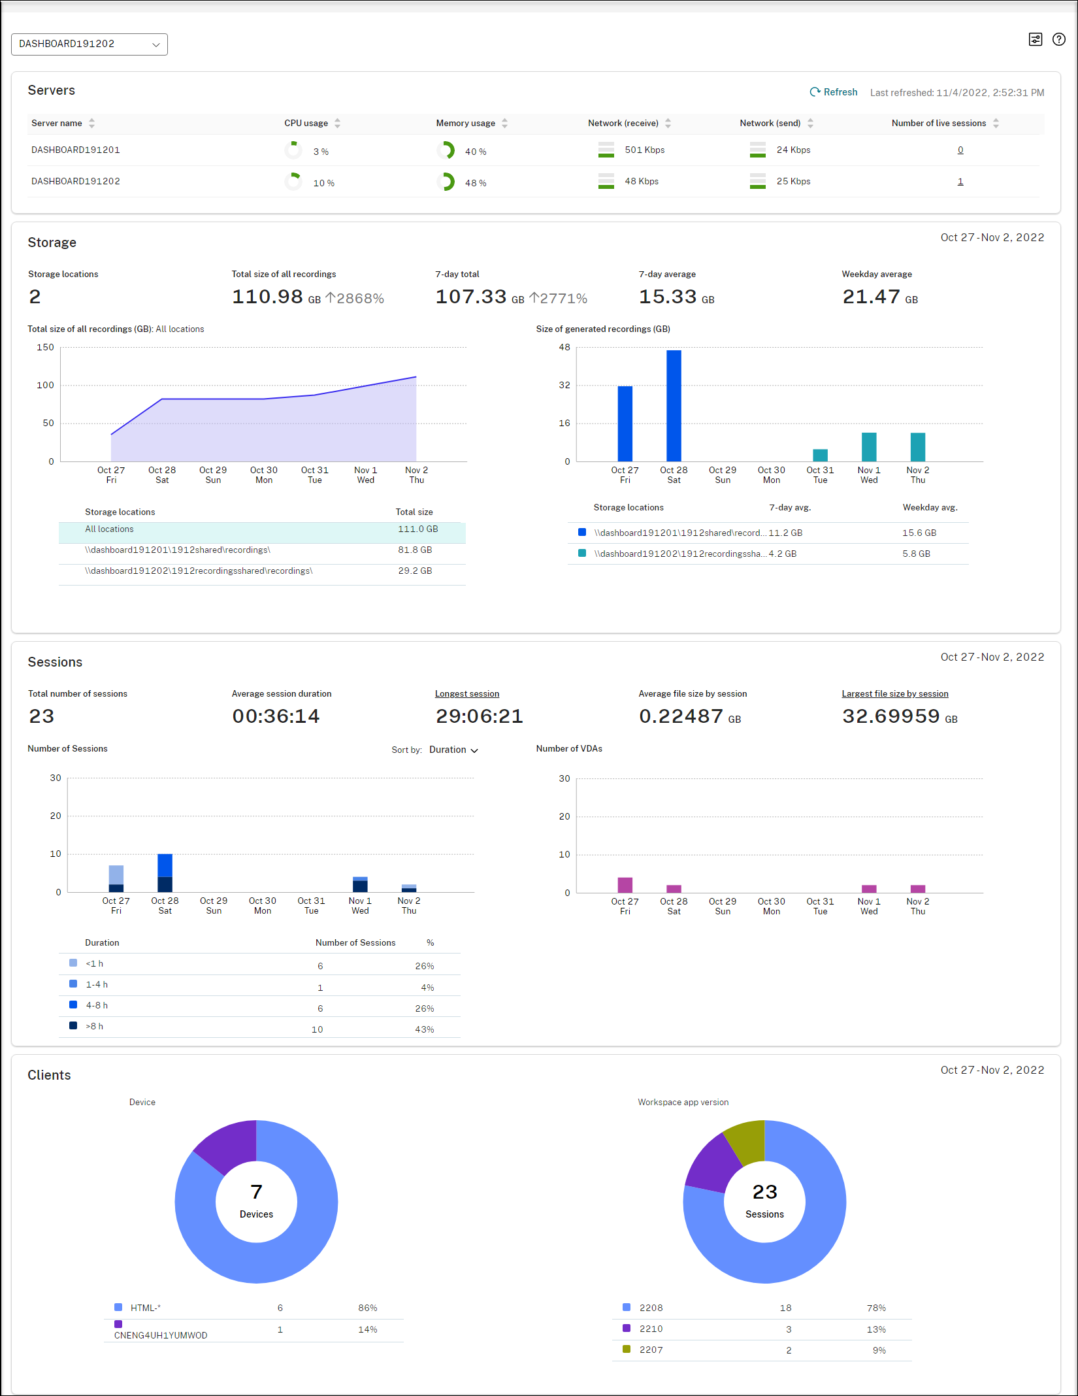Sort by Number of live sessions arrows

point(996,123)
